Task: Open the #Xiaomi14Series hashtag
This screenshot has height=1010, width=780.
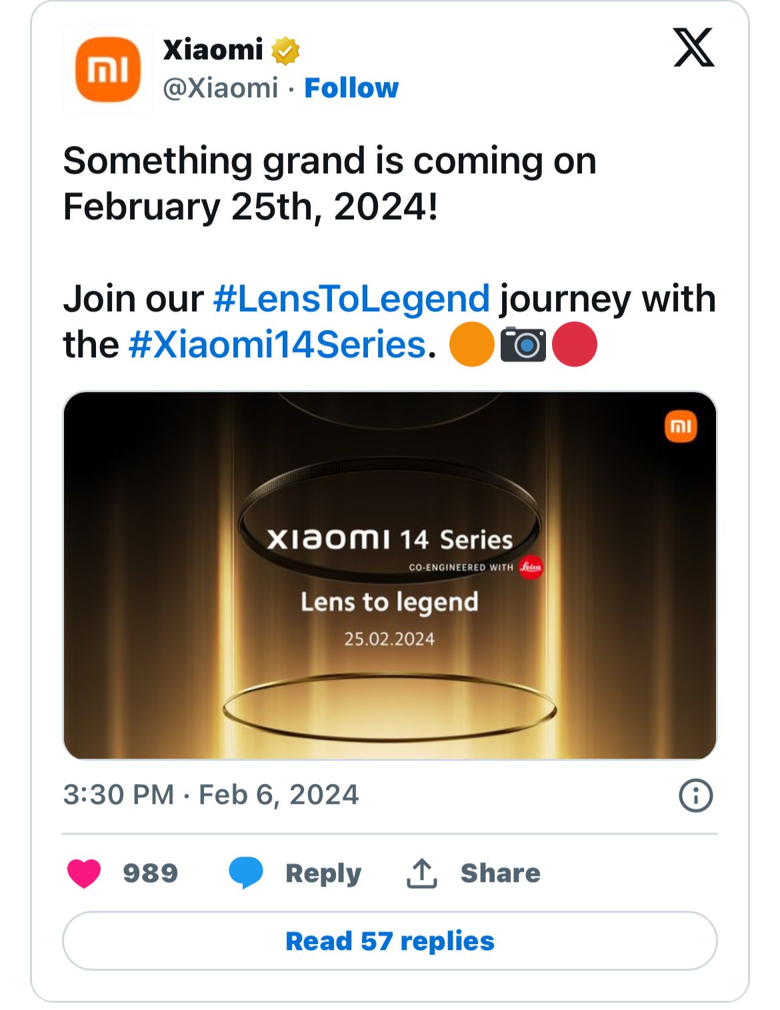Action: click(x=277, y=345)
